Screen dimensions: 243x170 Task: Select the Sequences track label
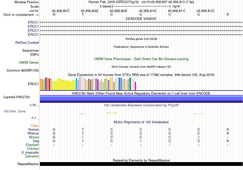pos(30,50)
